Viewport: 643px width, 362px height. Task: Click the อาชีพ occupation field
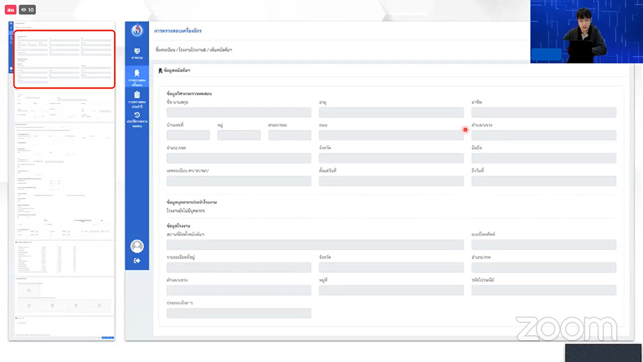(543, 113)
